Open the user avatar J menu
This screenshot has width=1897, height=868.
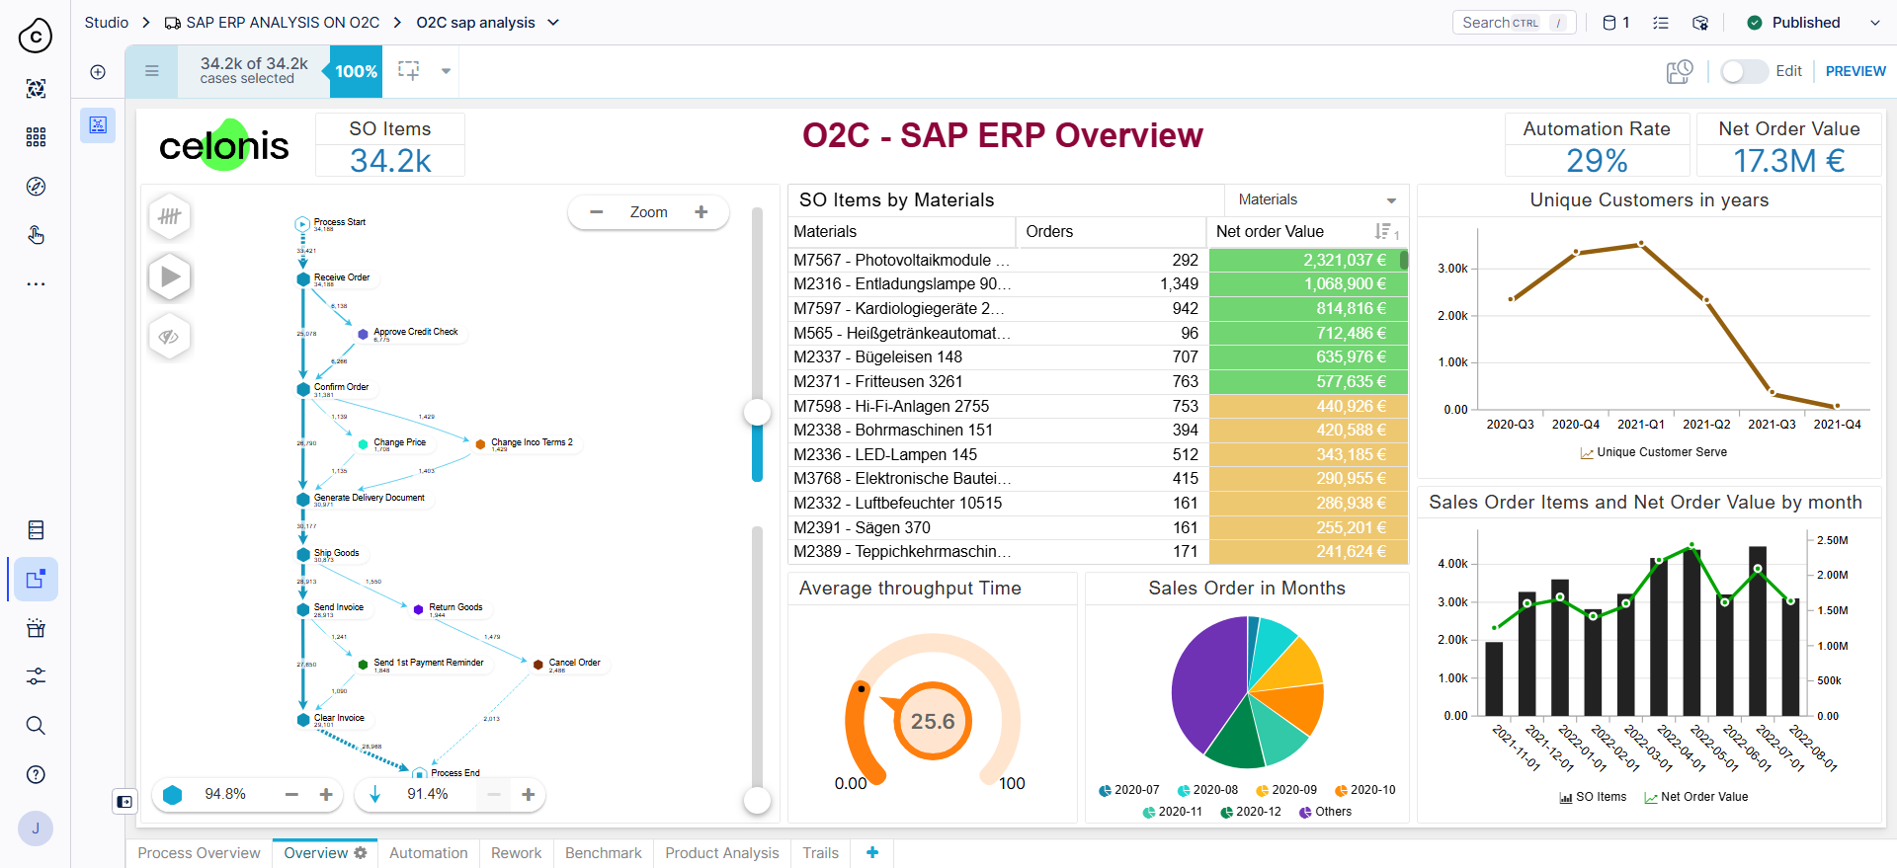coord(36,829)
